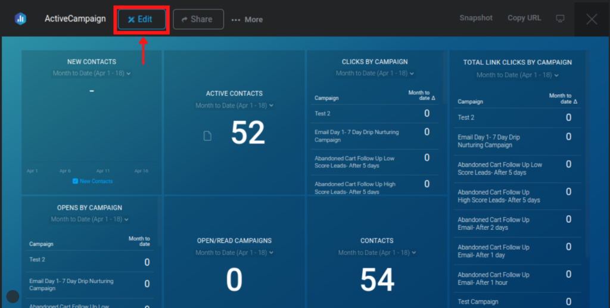Screen dimensions: 610x308
Task: Select Email- After 2 days row
Action: 518,223
